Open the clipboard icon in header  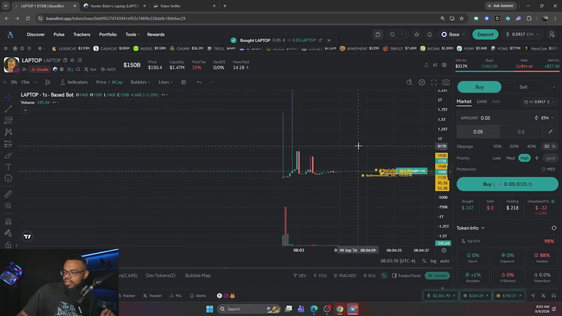pyautogui.click(x=378, y=35)
